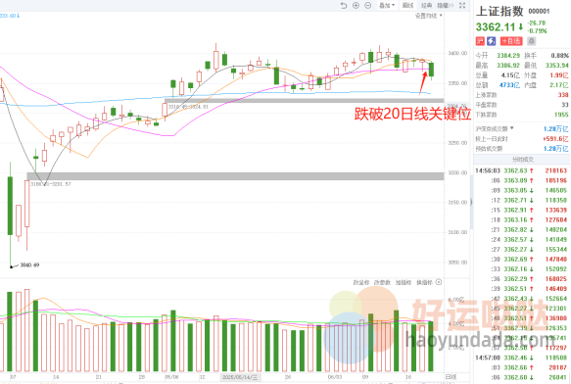The image size is (571, 384).
Task: Click the undo arrow icon in chart toolbar
Action: (x=344, y=6)
